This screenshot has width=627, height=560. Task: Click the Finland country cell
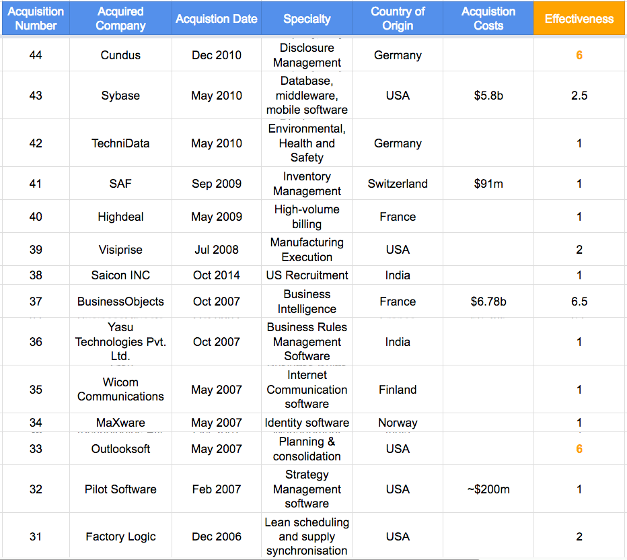398,389
